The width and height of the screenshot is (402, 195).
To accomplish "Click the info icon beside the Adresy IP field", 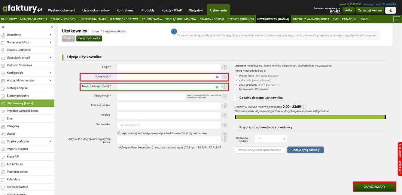I will coord(224,139).
